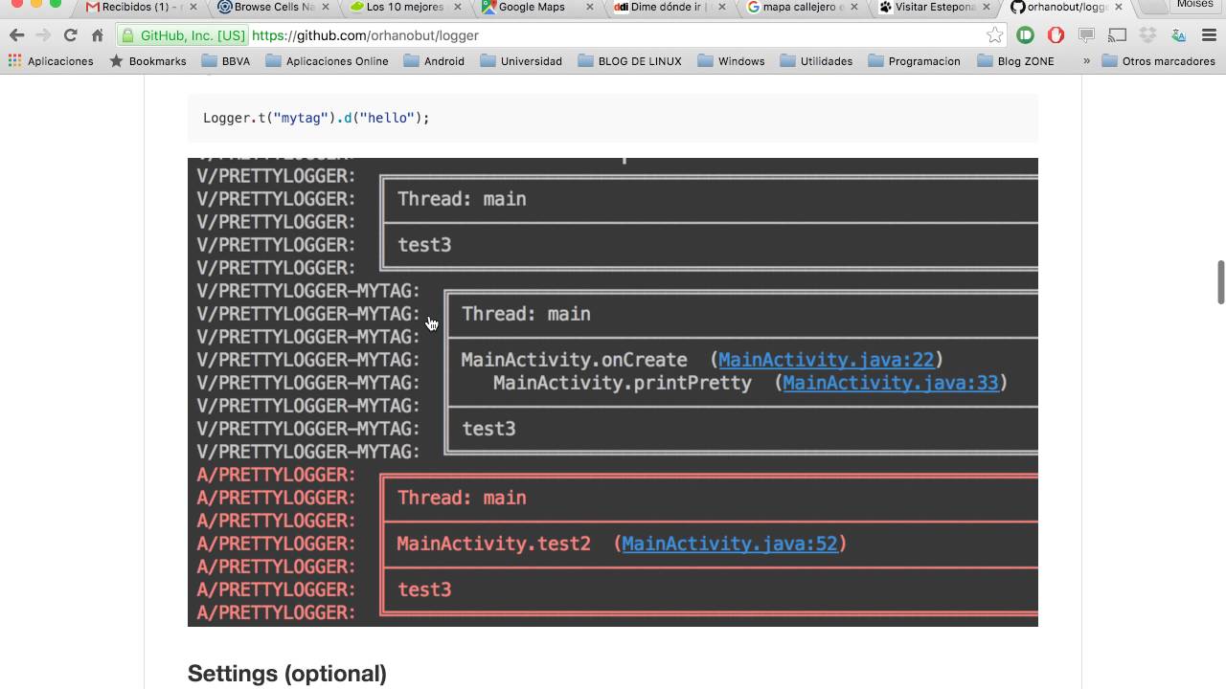The width and height of the screenshot is (1226, 689).
Task: Click the github.com address bar
Action: point(613,35)
